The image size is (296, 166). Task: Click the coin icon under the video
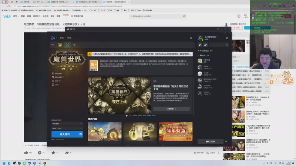[40, 153]
